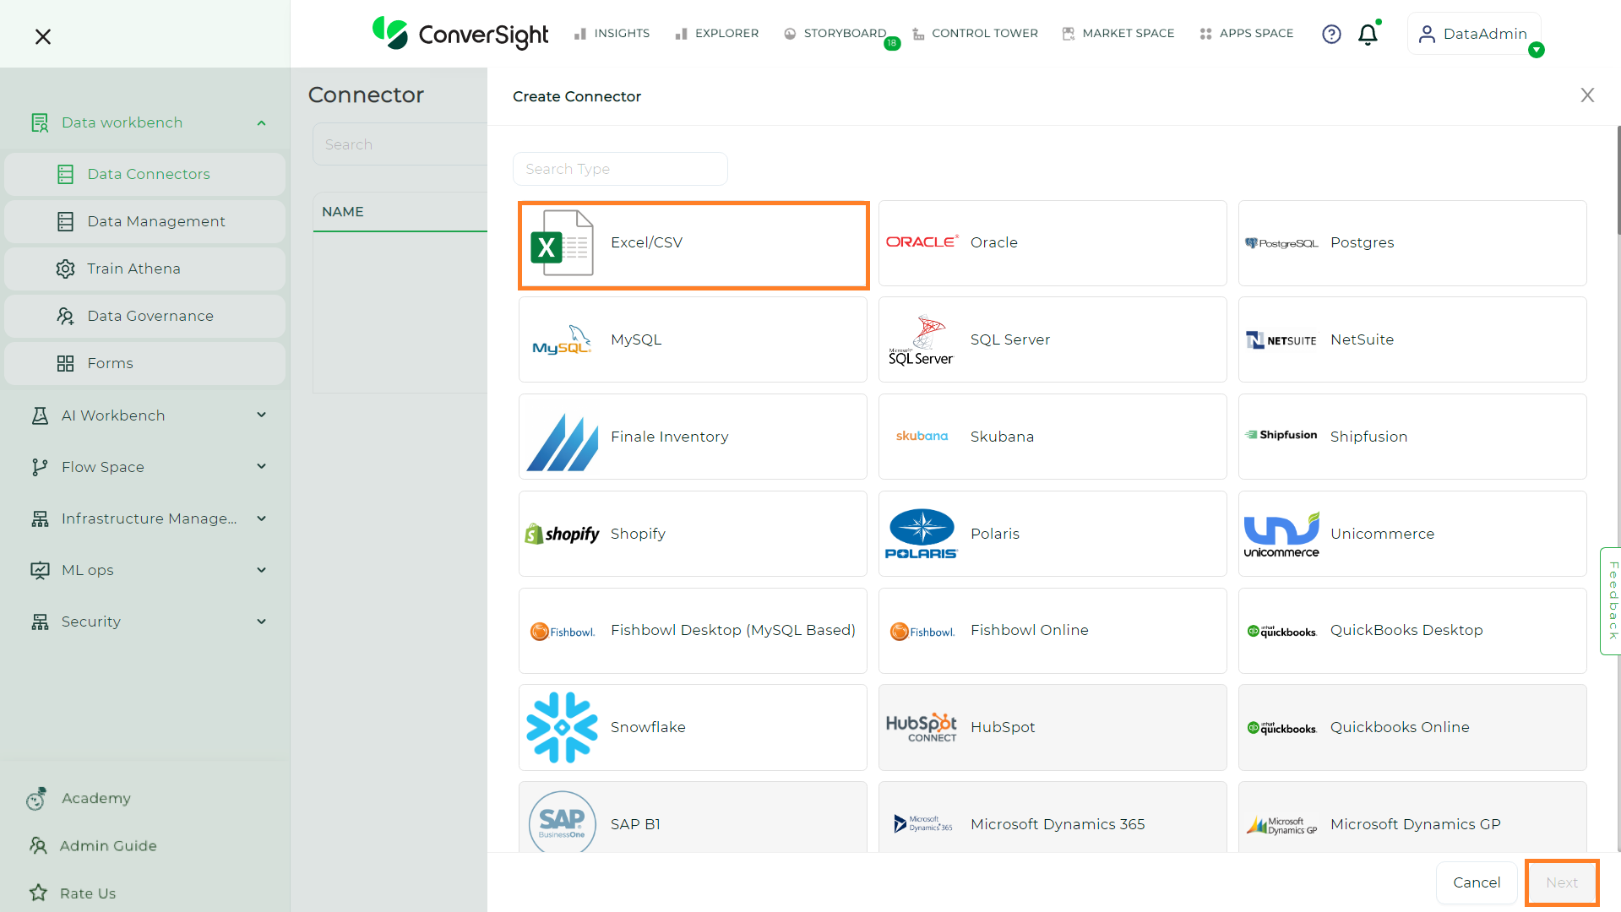Select the Skubana logo

922,436
